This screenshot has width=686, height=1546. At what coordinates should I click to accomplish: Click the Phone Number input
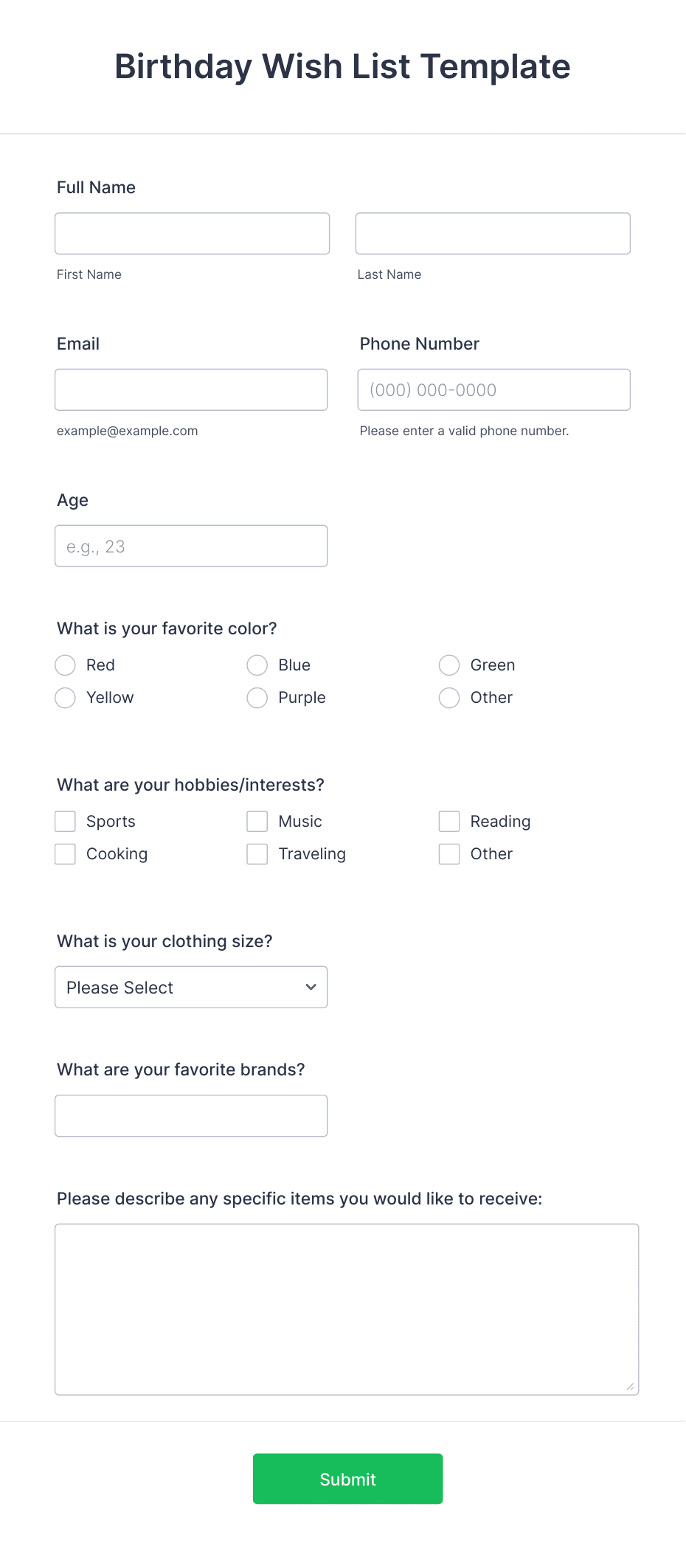point(493,389)
